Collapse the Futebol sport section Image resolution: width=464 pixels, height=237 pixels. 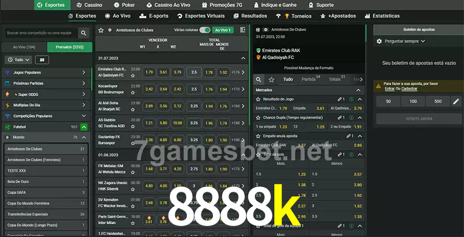tap(84, 126)
